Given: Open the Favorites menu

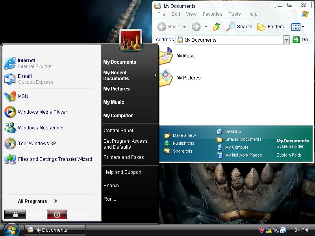Looking at the screenshot, I should 212,14.
